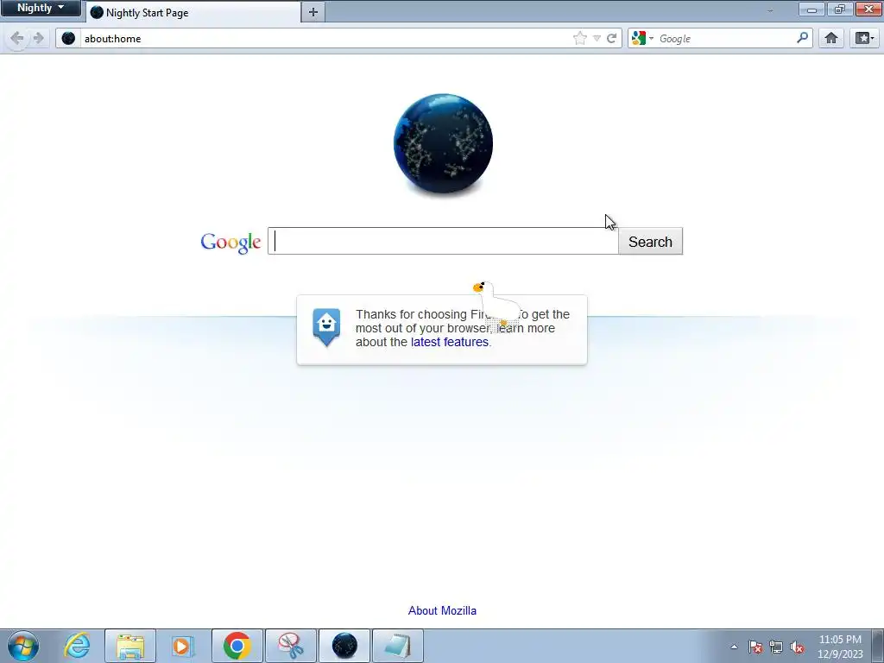This screenshot has width=884, height=663.
Task: Open the bookmarks menu button
Action: [x=864, y=38]
